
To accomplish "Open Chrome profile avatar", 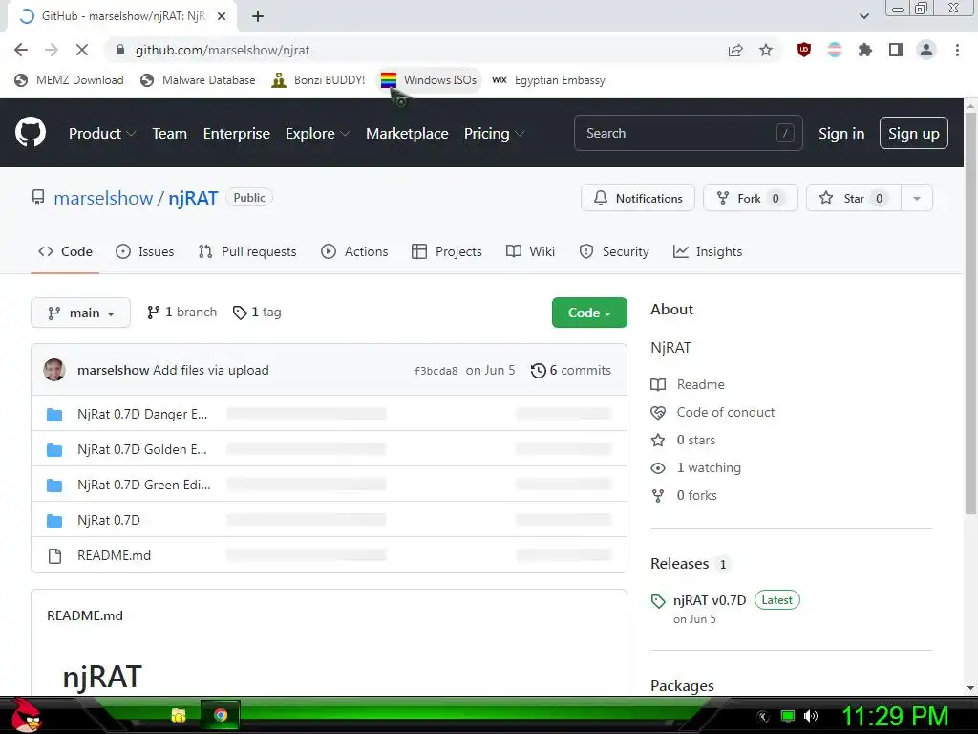I will tap(926, 50).
